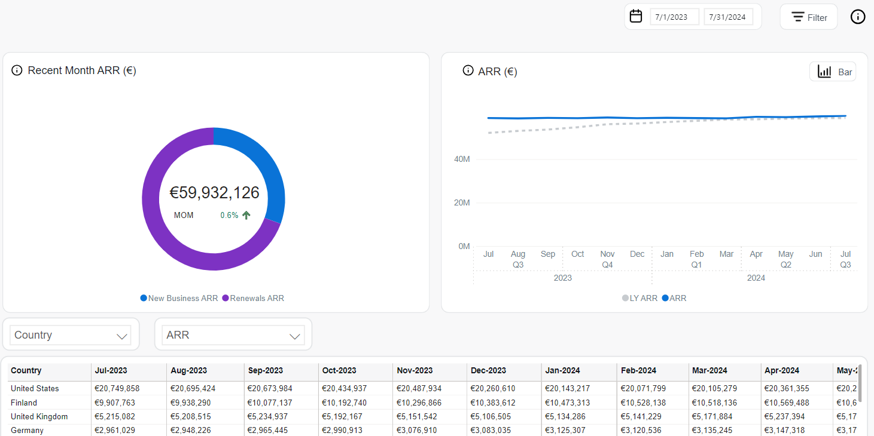874x436 pixels.
Task: Sort by Sep-2023 column header
Action: pyautogui.click(x=281, y=370)
